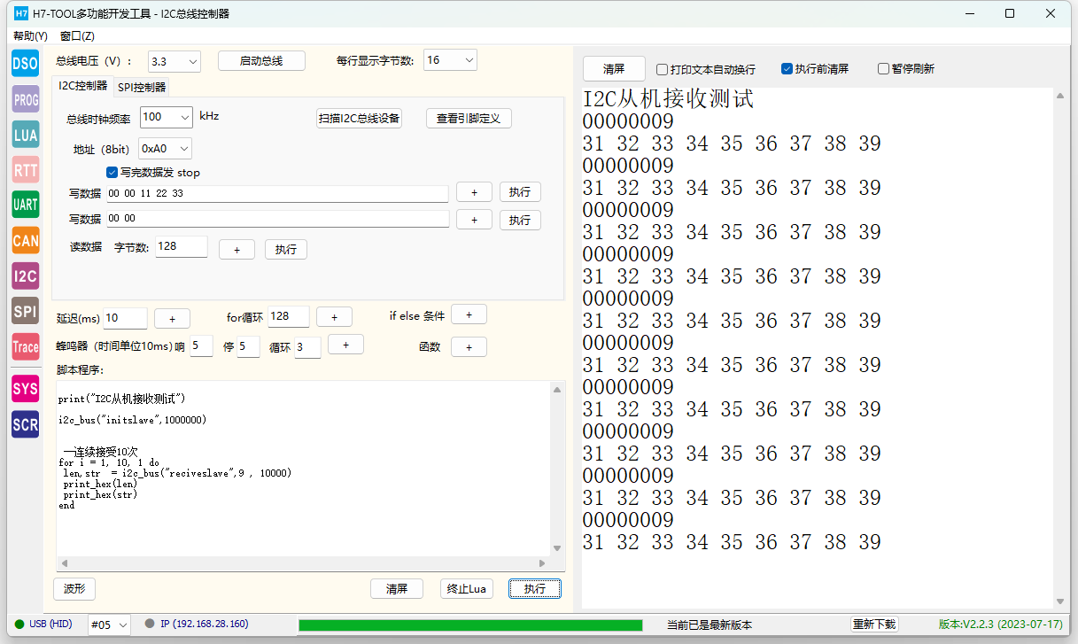Switch to the I2C控制器 tab
Screen dimensions: 1078x644
83,86
